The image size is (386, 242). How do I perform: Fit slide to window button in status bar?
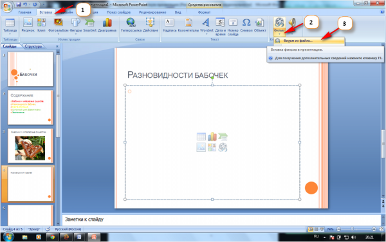point(381,229)
